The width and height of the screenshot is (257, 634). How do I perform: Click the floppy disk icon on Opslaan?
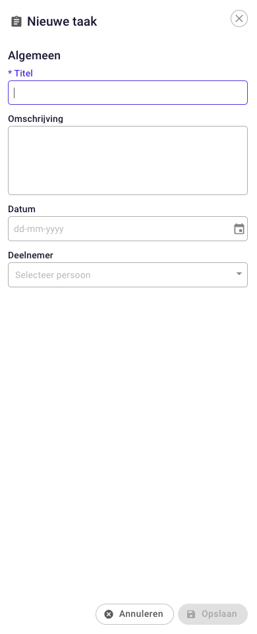(x=191, y=614)
